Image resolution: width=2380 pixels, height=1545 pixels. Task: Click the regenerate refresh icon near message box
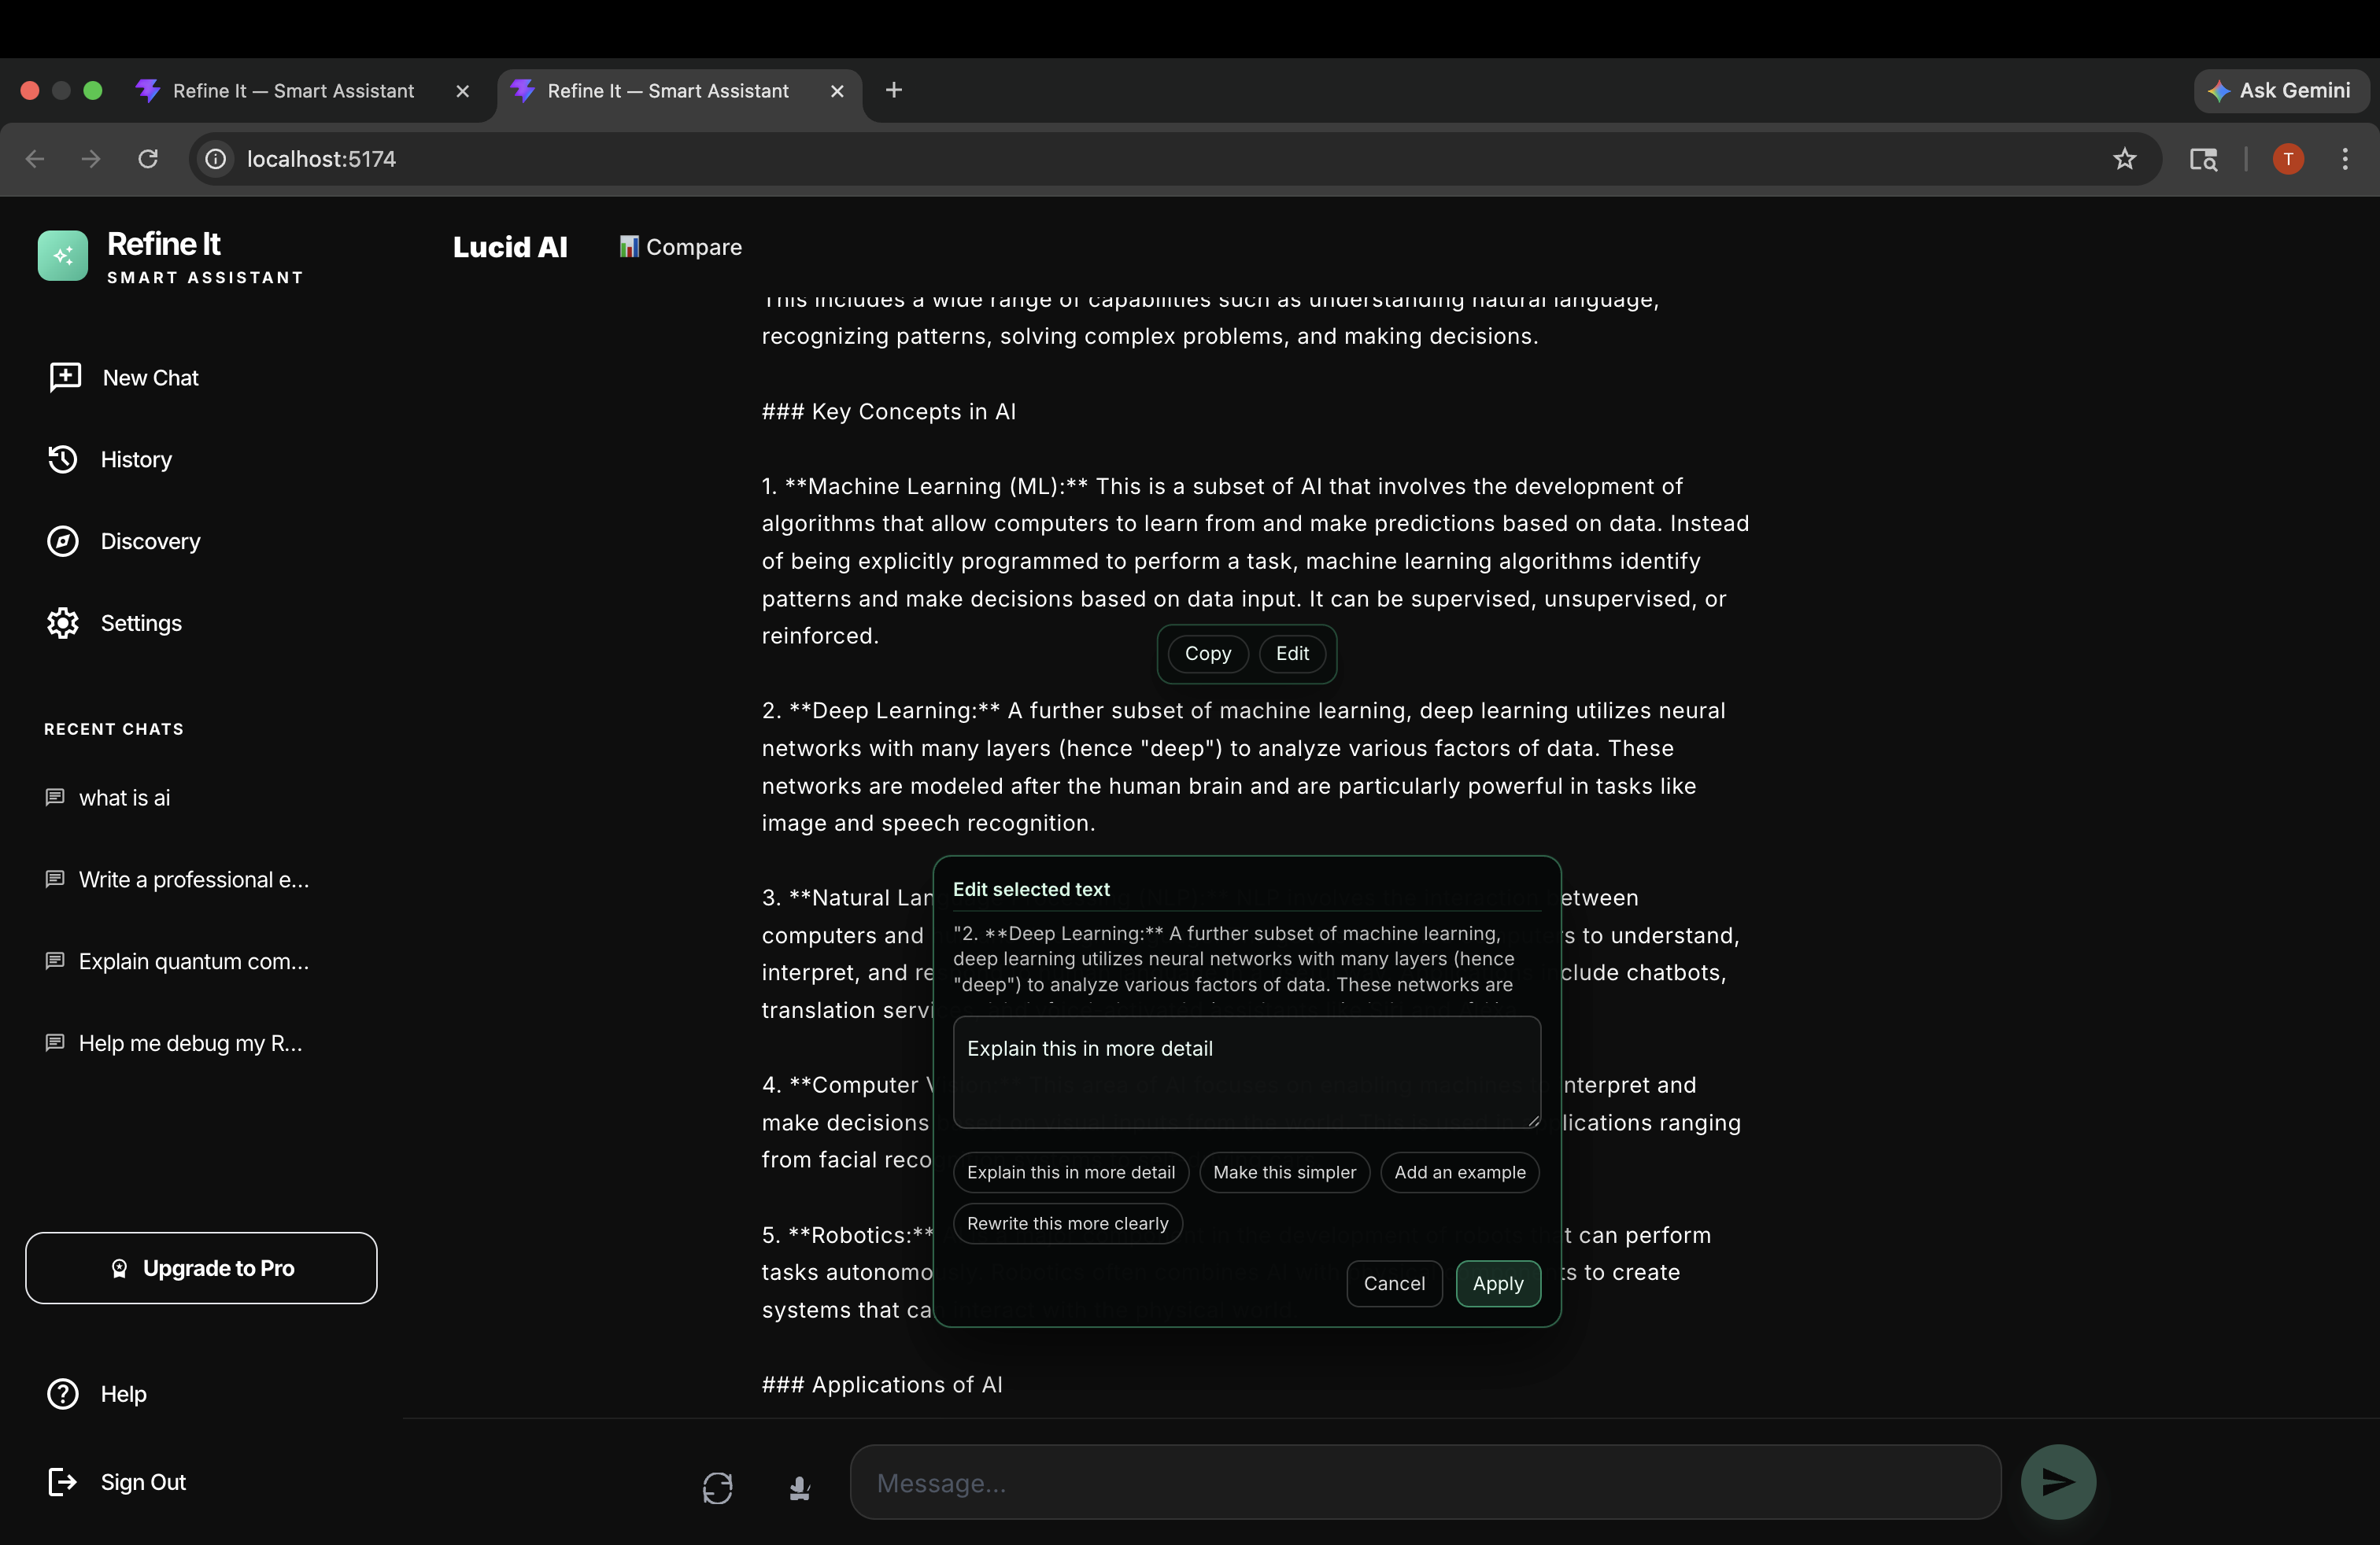[717, 1488]
